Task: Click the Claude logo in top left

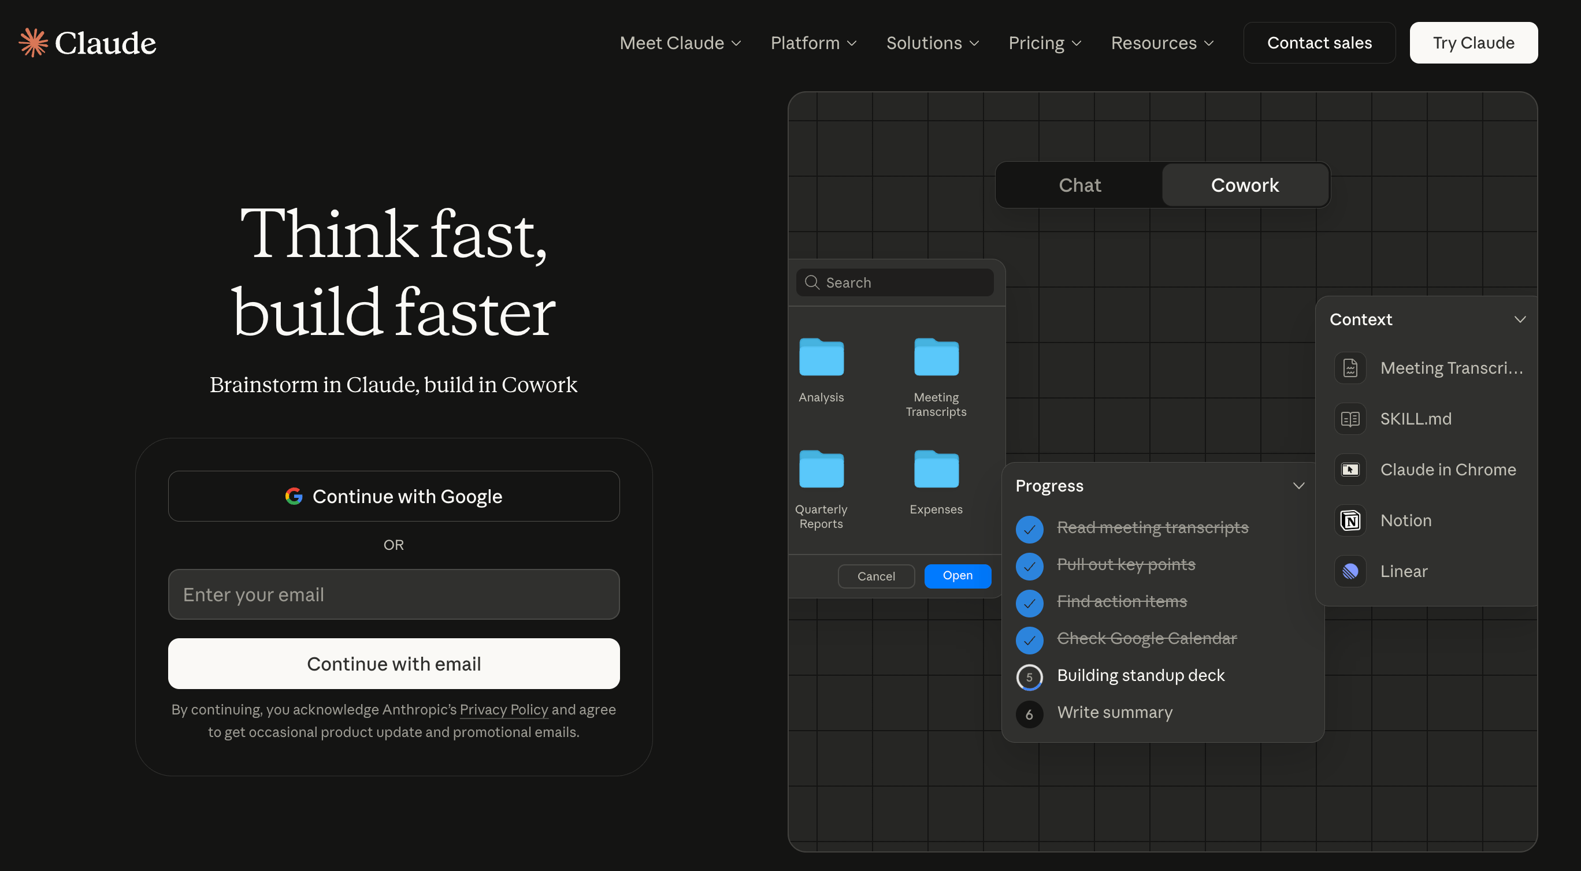Action: point(87,42)
